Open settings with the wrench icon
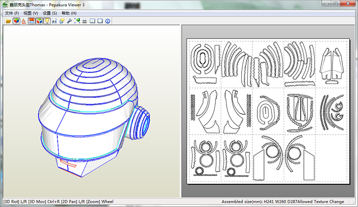This screenshot has width=358, height=207. pos(69,21)
